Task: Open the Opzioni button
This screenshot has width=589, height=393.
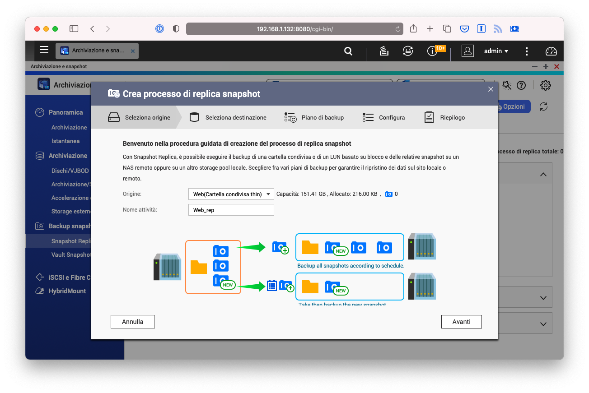Action: [x=513, y=106]
